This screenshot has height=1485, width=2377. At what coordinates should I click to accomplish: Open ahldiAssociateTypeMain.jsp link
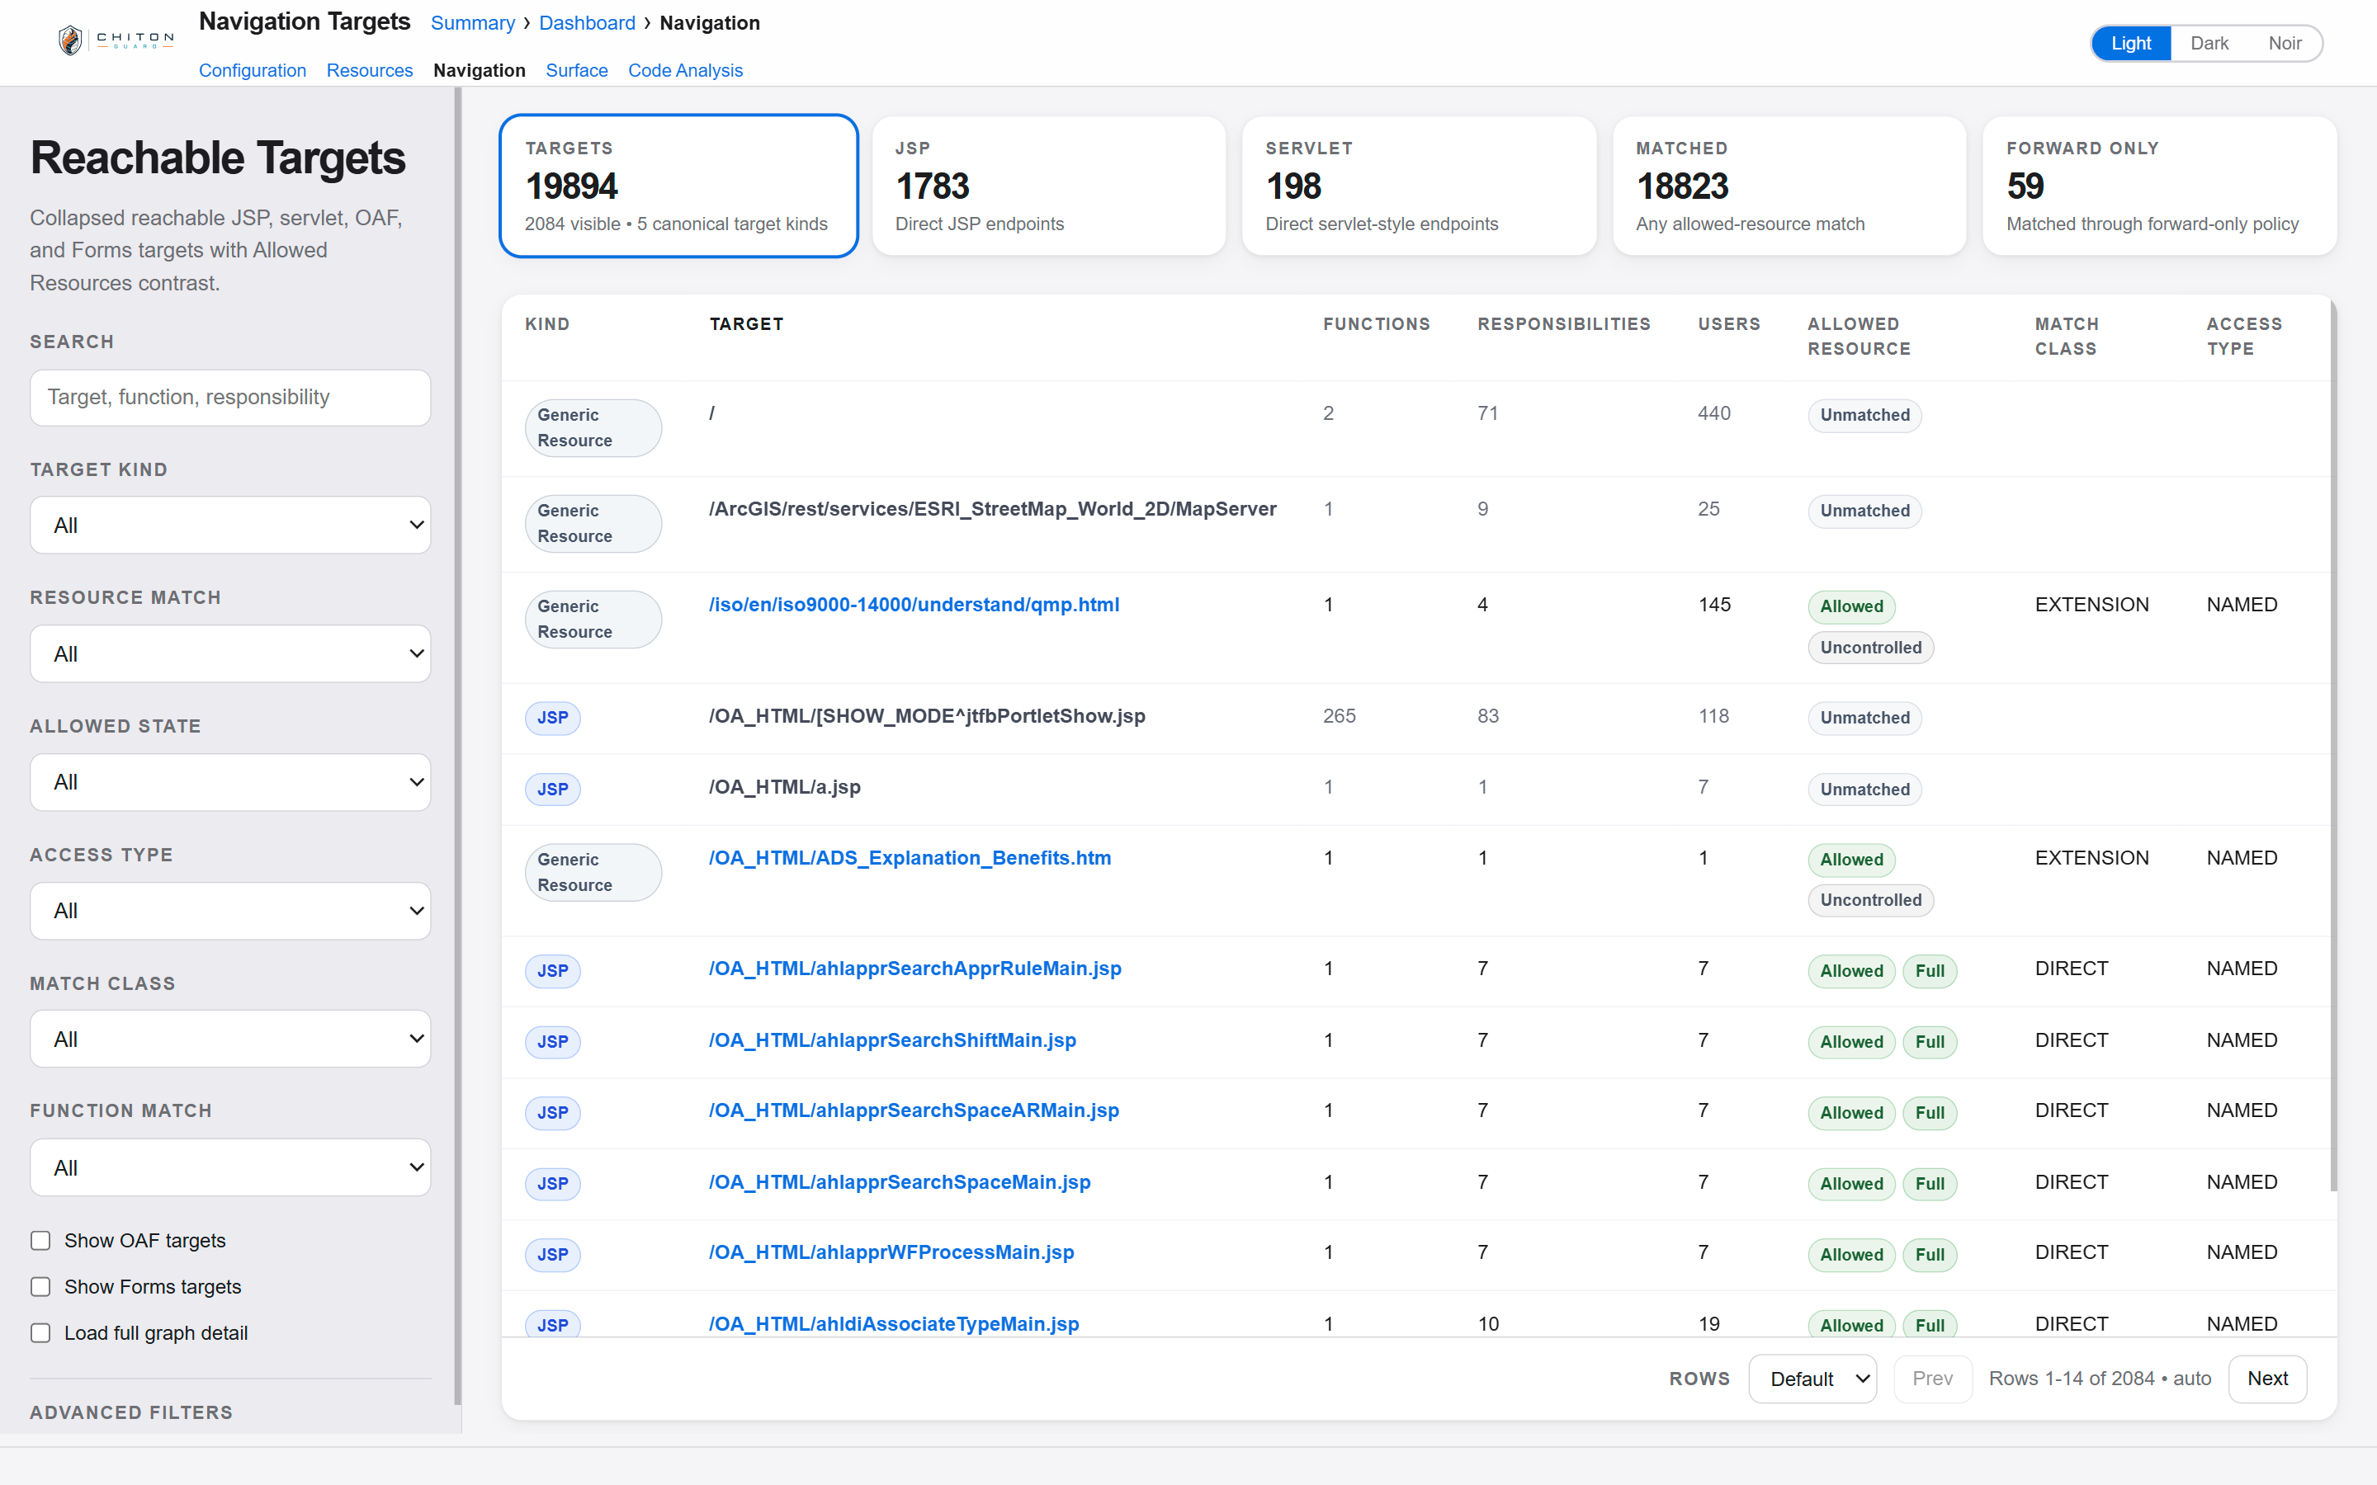pyautogui.click(x=895, y=1324)
